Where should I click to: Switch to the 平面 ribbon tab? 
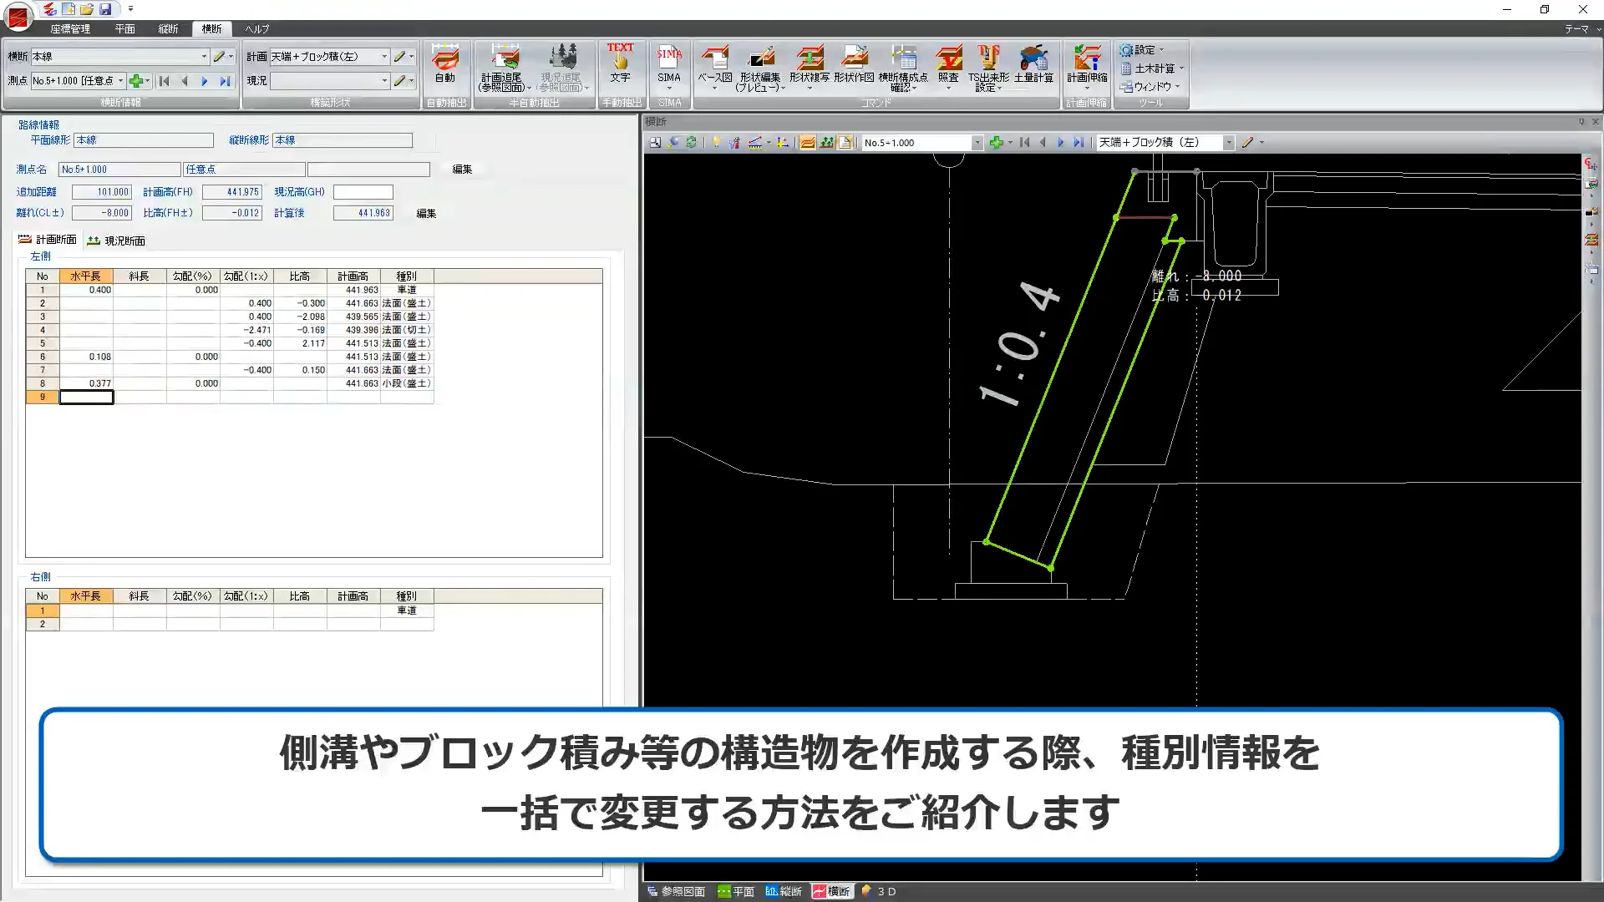point(124,28)
